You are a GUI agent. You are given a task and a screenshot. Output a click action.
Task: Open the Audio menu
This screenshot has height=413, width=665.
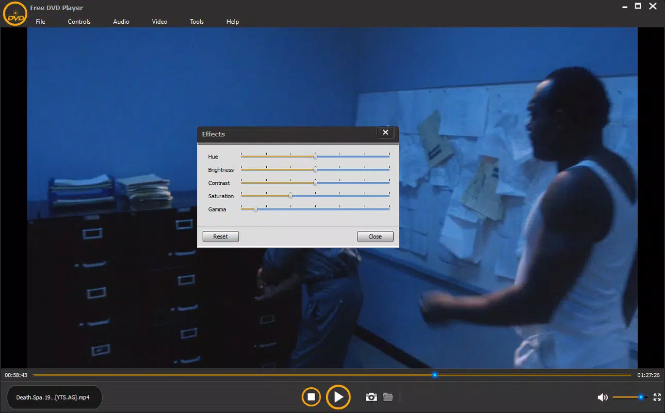coord(121,22)
